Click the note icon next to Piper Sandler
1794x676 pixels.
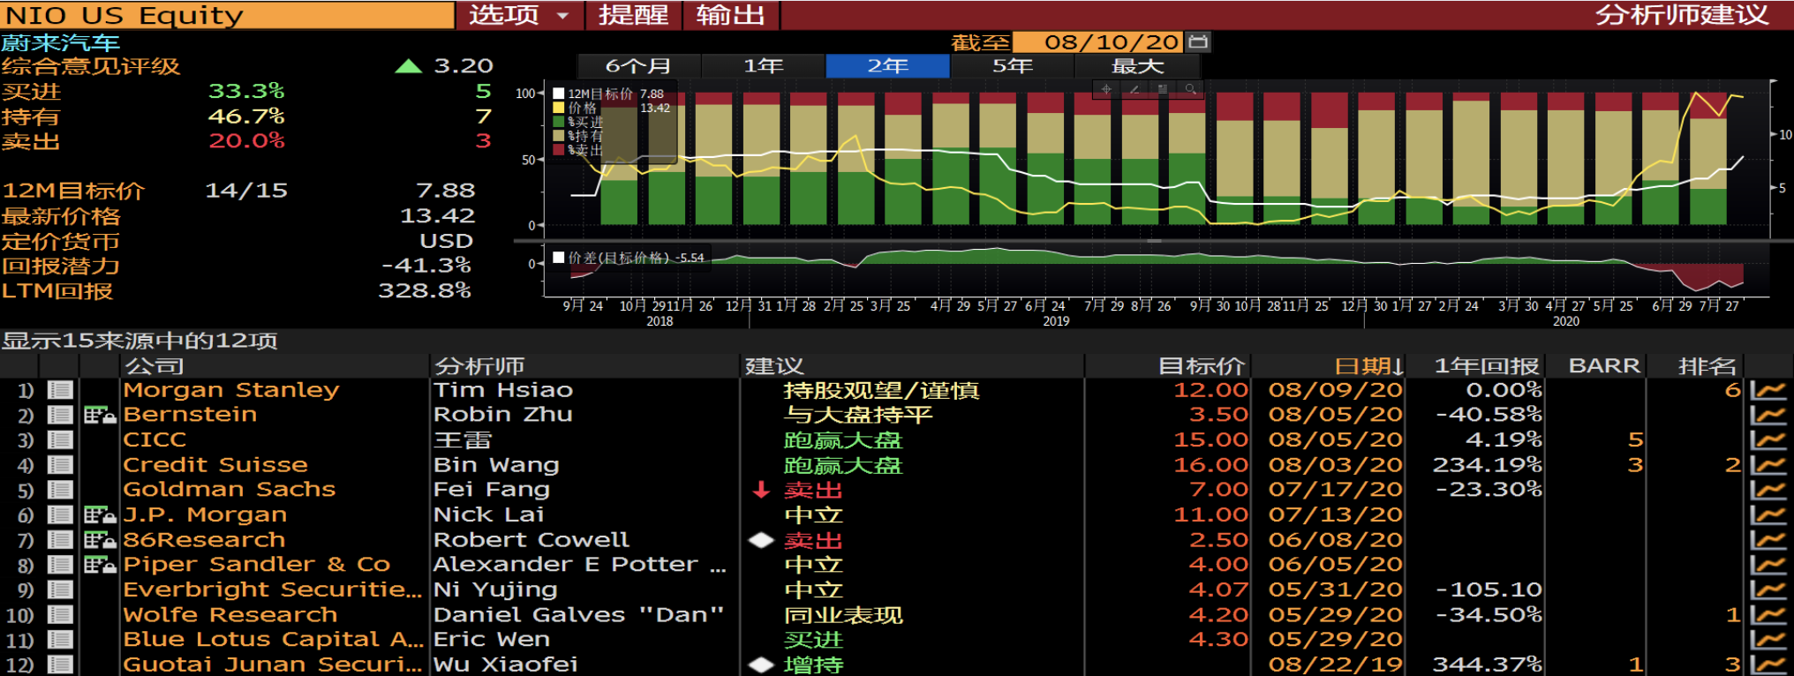click(100, 565)
